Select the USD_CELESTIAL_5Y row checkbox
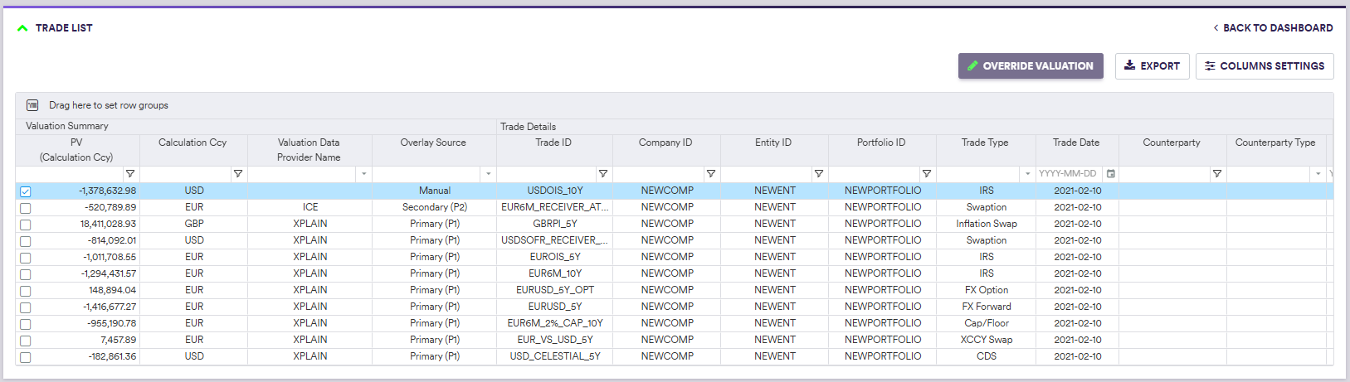The height and width of the screenshot is (382, 1350). pos(26,357)
